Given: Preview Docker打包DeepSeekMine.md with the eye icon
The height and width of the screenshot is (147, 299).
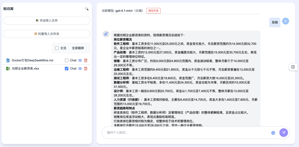Looking at the screenshot, I should (x=80, y=60).
